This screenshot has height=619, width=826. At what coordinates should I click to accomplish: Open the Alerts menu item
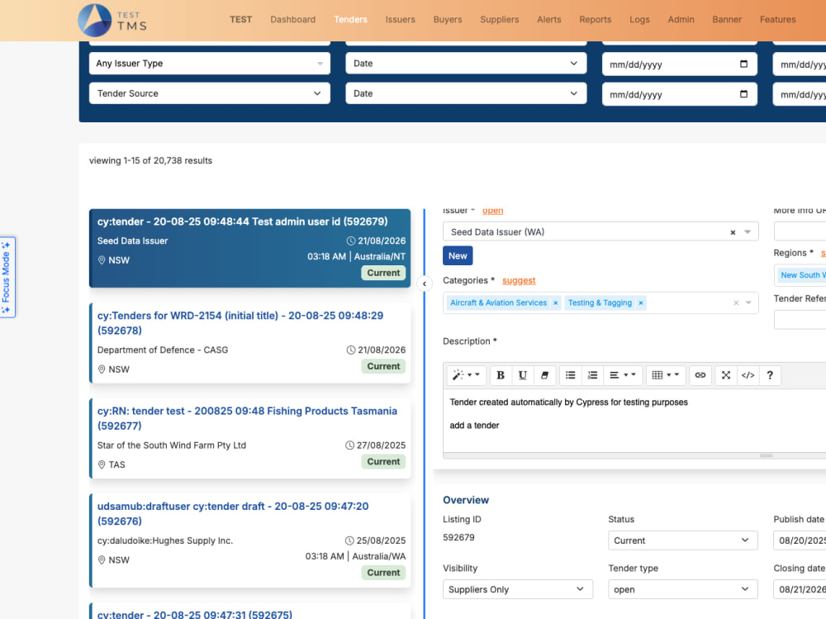click(x=549, y=20)
